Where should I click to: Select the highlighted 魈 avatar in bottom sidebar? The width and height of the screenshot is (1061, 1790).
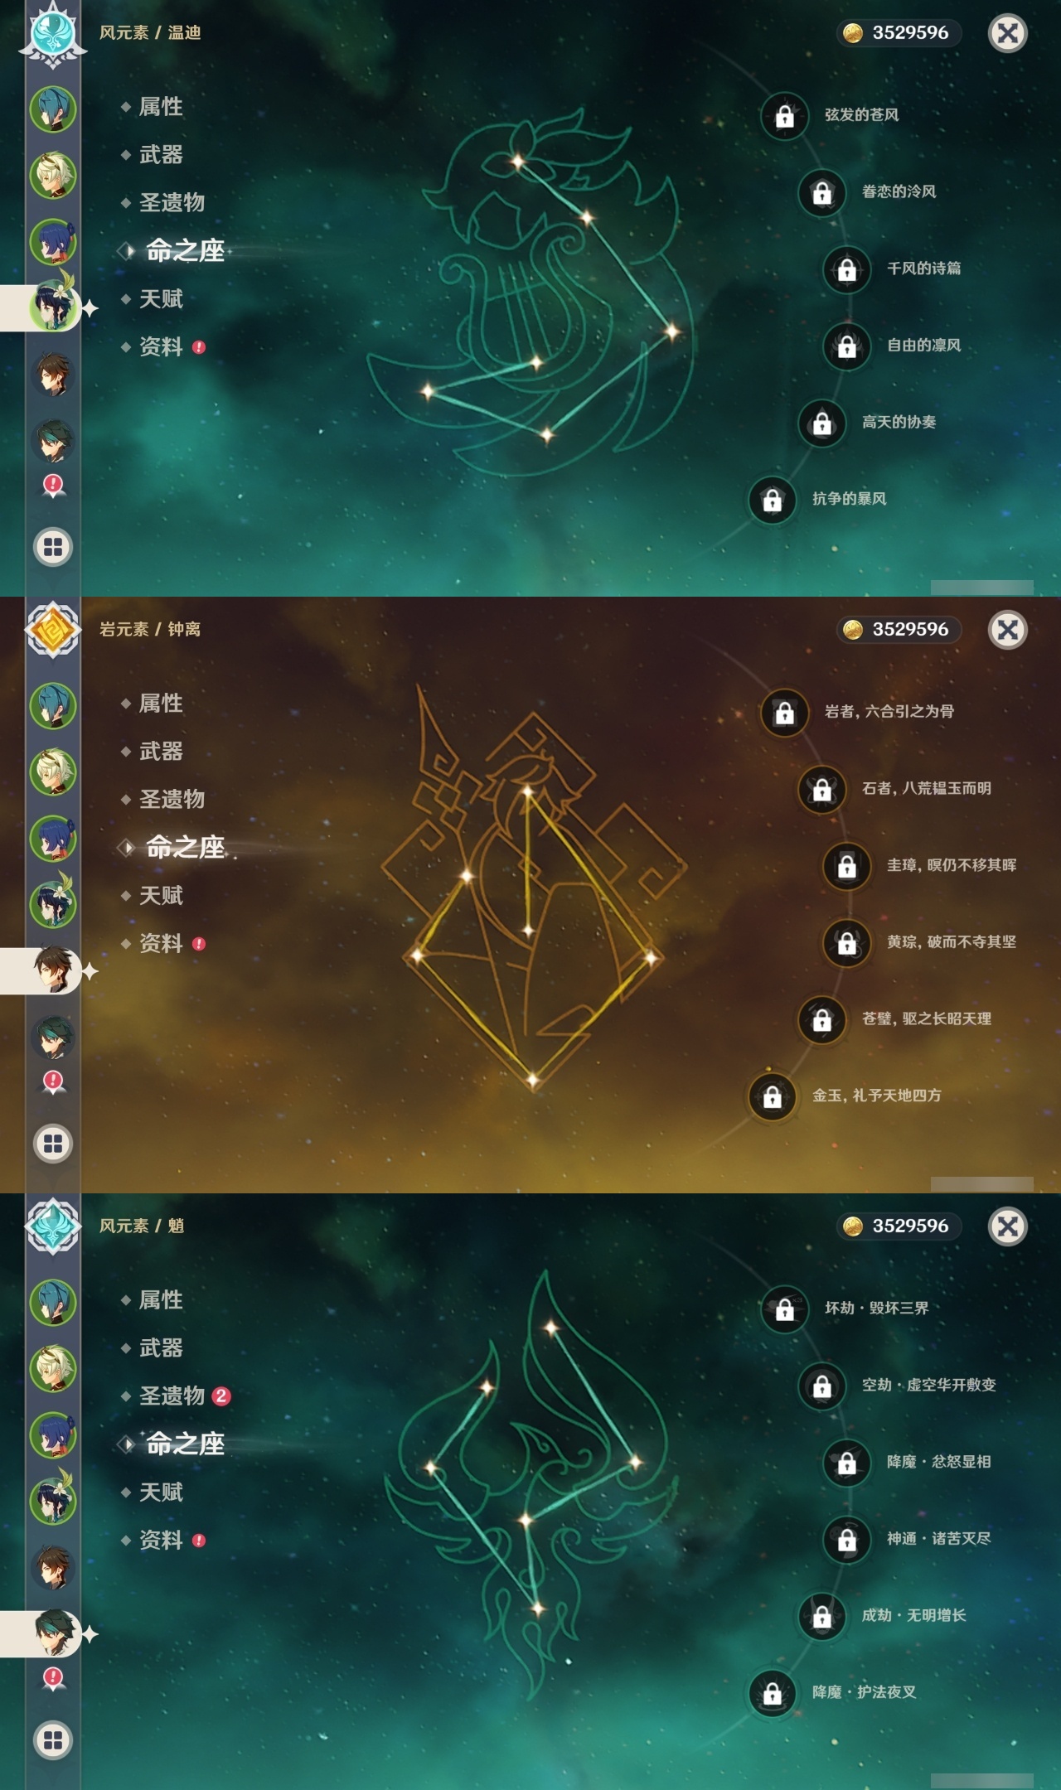54,1633
